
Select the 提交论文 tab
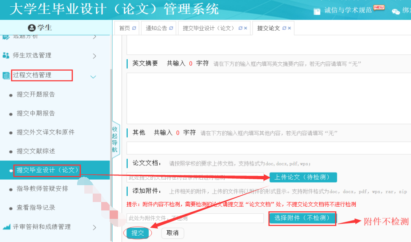click(x=269, y=28)
